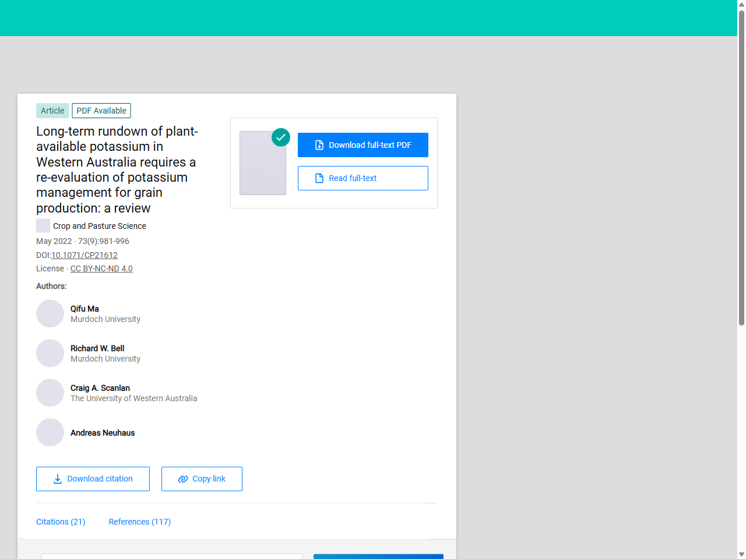
Task: Click the download icon on Download full-text PDF button
Action: [320, 144]
